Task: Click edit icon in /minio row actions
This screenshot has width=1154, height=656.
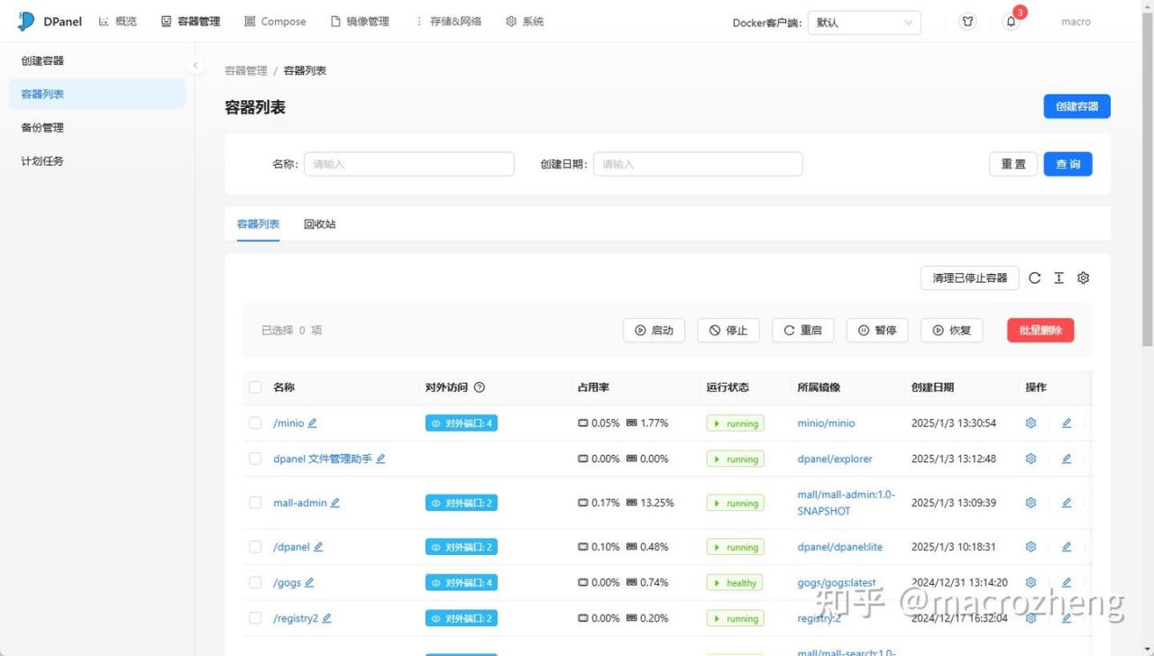Action: point(1067,423)
